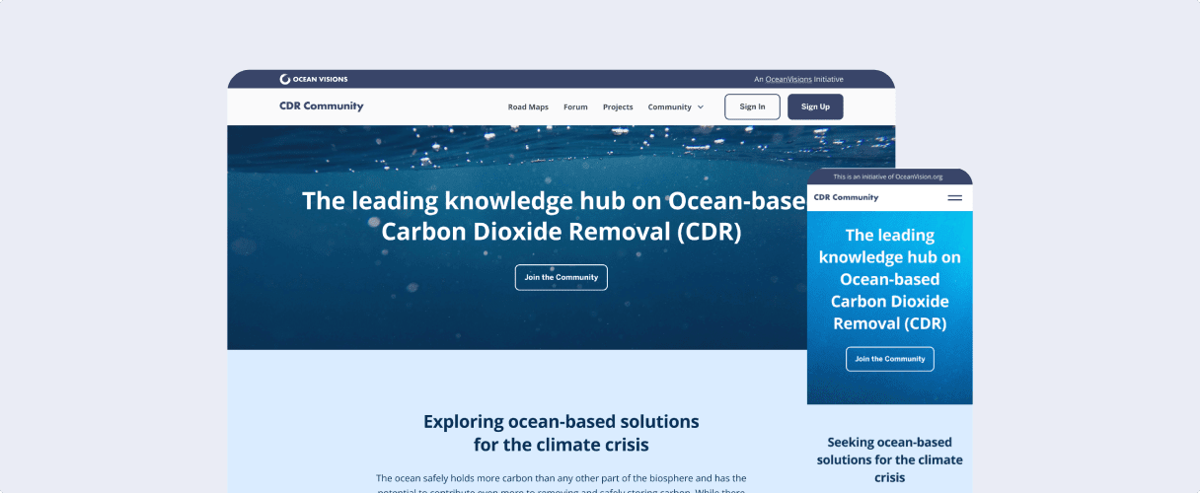Open the Projects nav item
1200x493 pixels.
point(618,107)
